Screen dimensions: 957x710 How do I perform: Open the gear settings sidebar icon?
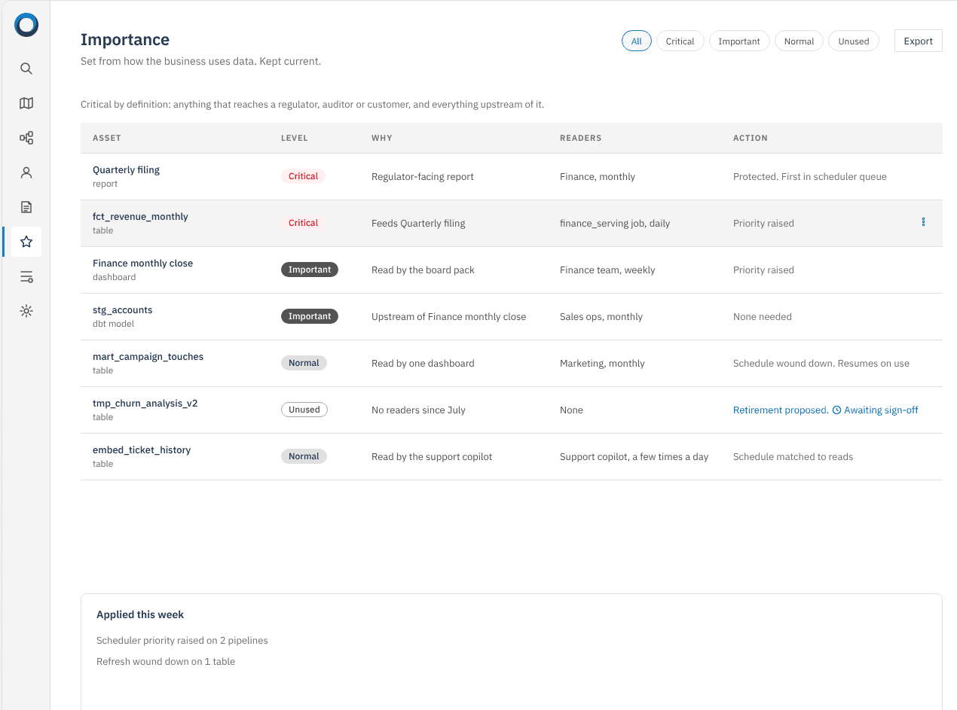coord(26,311)
